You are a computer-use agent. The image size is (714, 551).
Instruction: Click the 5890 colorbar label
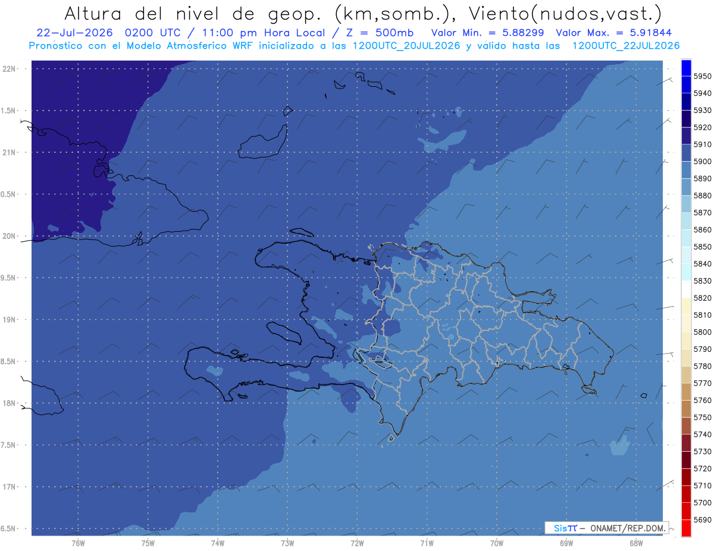pyautogui.click(x=703, y=178)
